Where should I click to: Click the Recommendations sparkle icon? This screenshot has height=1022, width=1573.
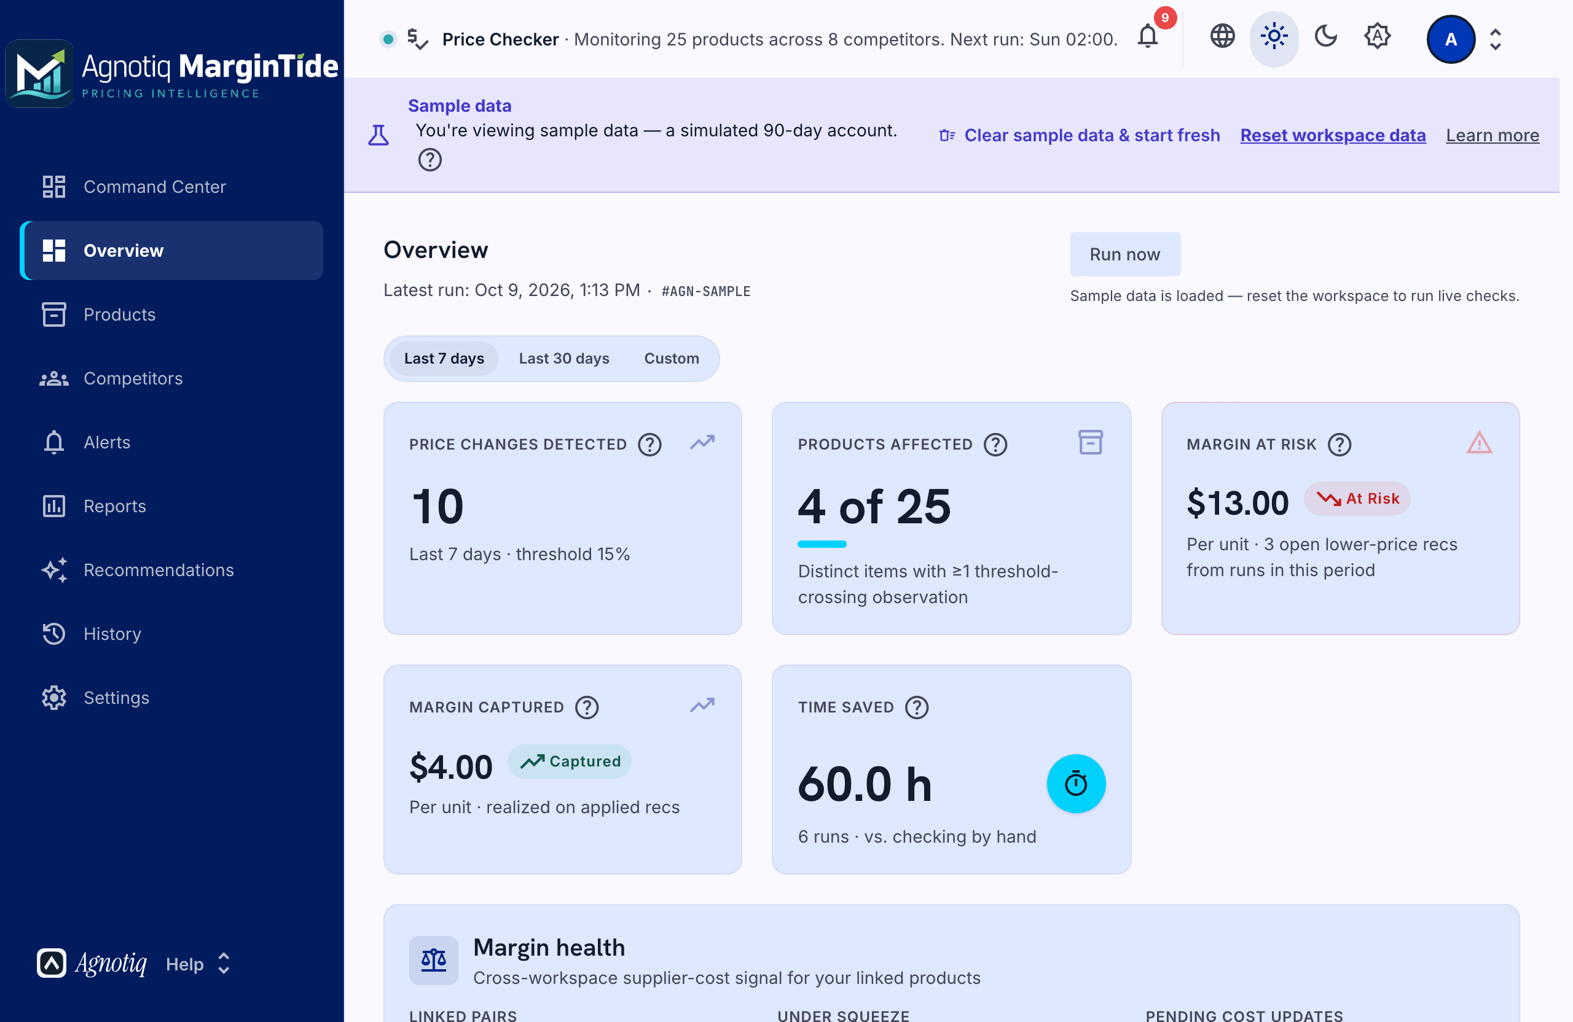pyautogui.click(x=53, y=570)
